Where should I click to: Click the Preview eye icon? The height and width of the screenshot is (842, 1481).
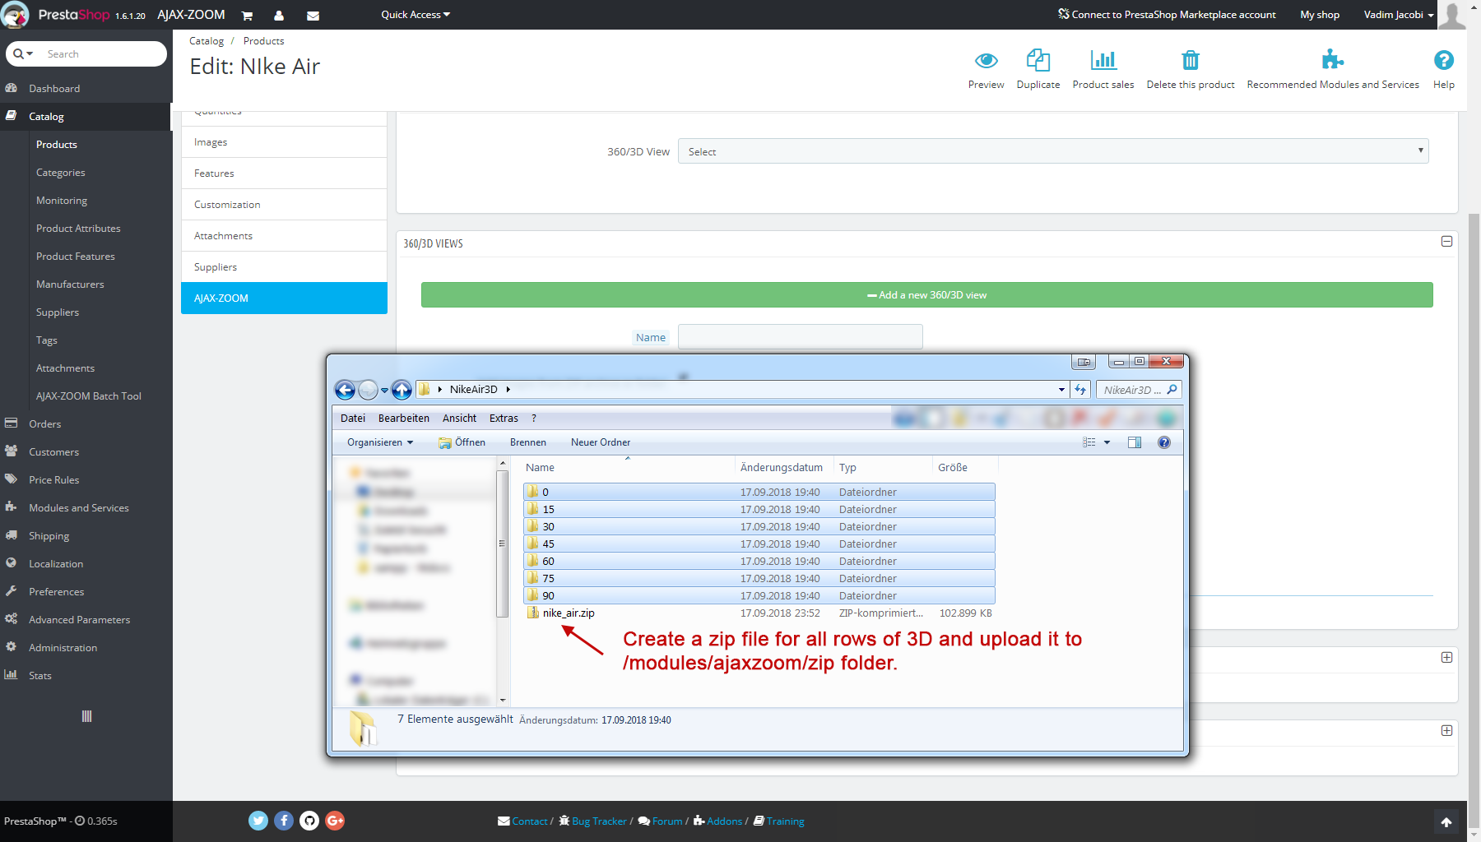click(x=986, y=60)
